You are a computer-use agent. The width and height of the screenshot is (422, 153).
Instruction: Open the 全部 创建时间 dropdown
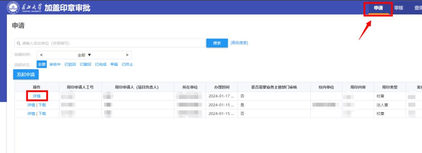84,55
